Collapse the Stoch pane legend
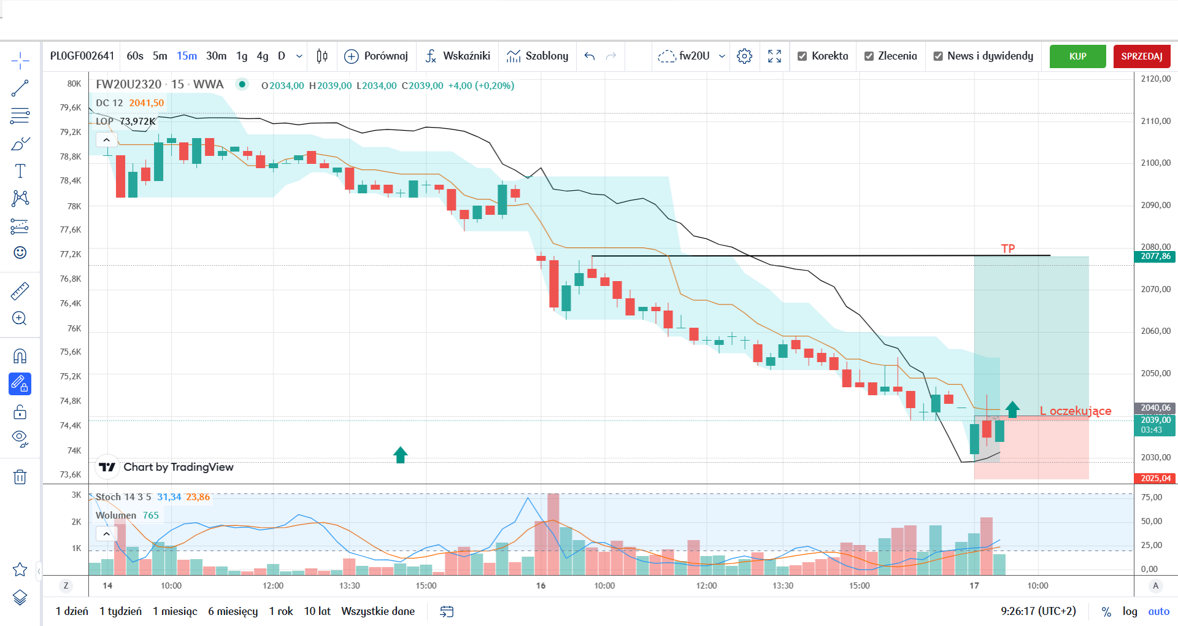Screen dimensions: 1178x626 point(106,534)
